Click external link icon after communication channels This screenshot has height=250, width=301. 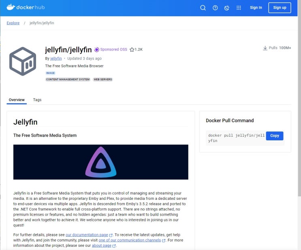click(x=164, y=240)
